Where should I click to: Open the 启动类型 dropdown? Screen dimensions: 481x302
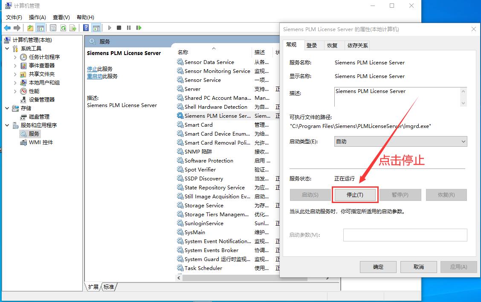click(x=400, y=141)
